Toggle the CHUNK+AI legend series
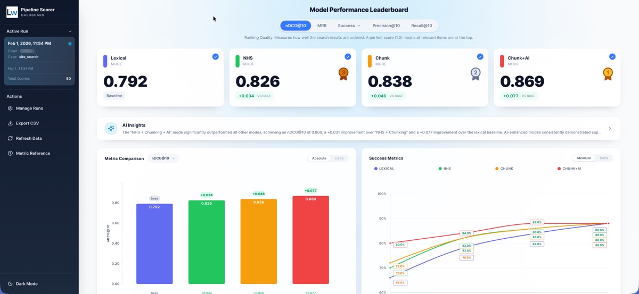Image resolution: width=639 pixels, height=294 pixels. [569, 169]
